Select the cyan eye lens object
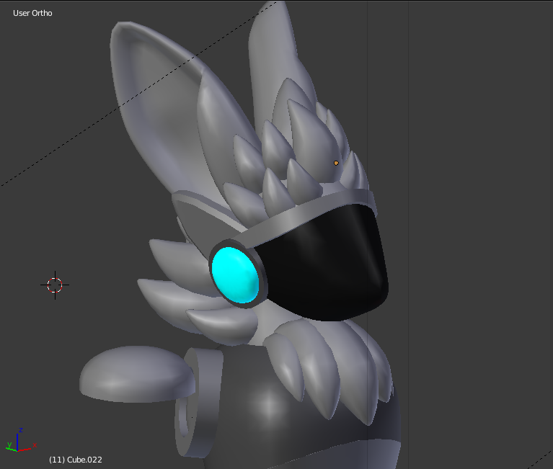This screenshot has height=469, width=553. (235, 275)
